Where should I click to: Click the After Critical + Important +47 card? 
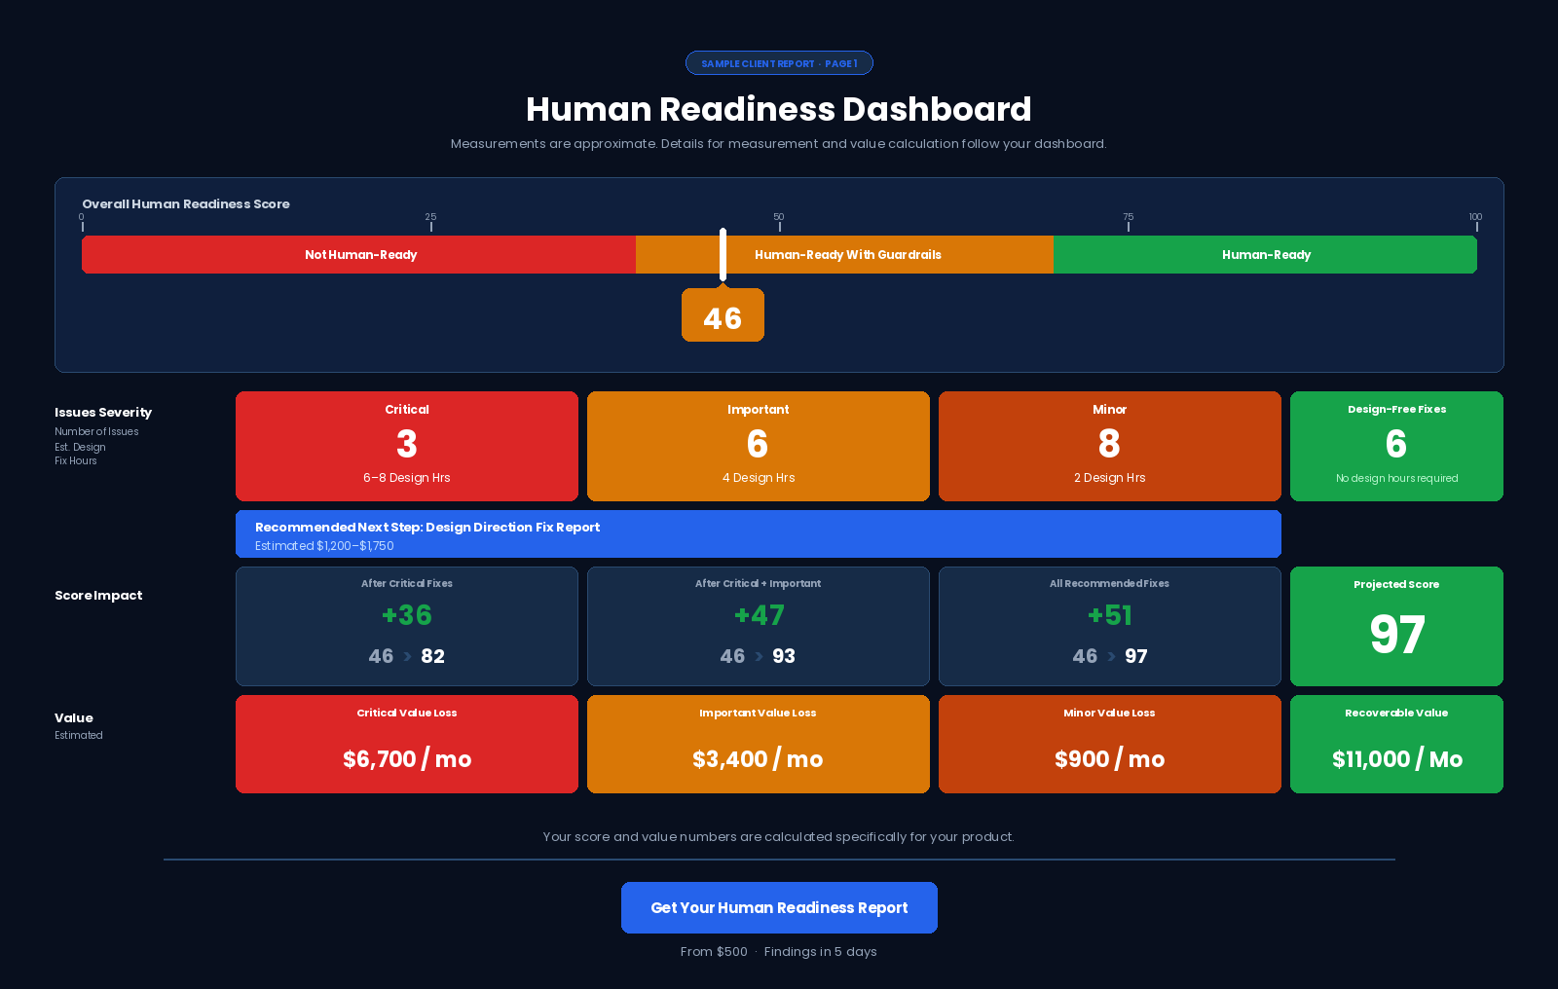click(759, 626)
